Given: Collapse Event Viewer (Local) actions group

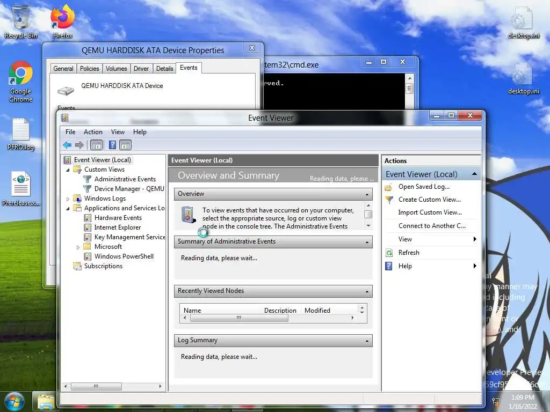Looking at the screenshot, I should click(x=474, y=174).
